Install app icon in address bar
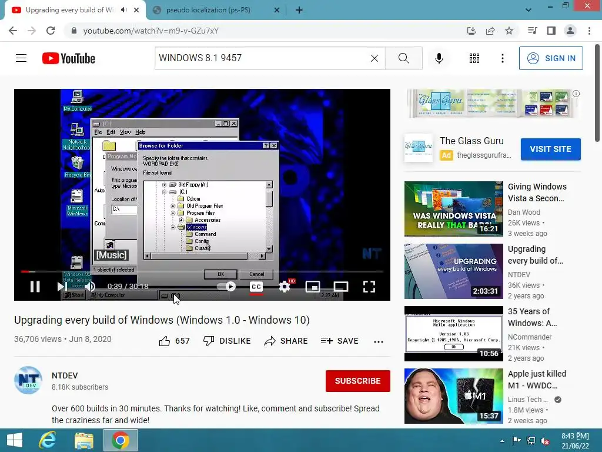This screenshot has height=452, width=602. (471, 31)
